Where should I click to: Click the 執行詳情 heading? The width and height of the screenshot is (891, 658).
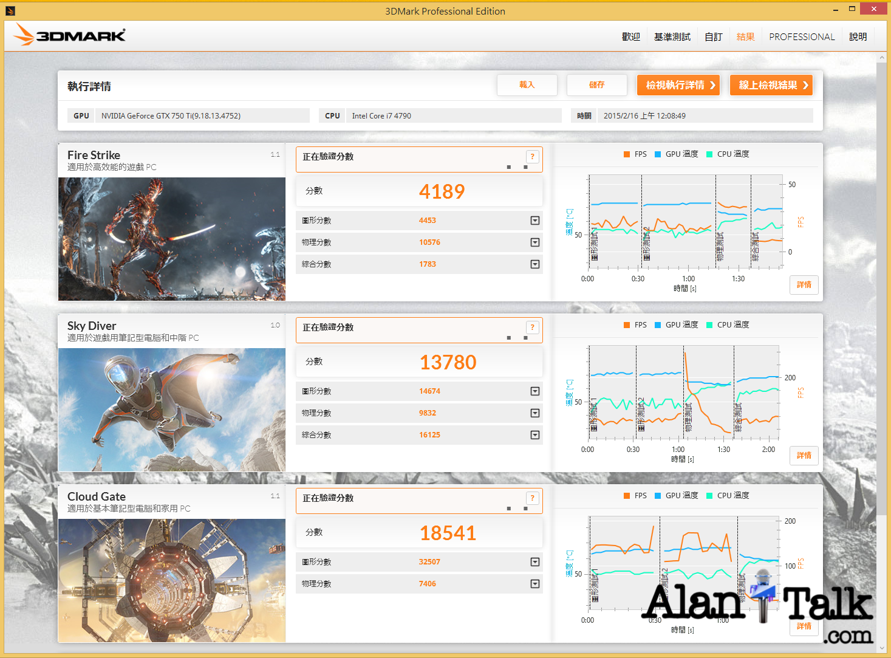89,86
